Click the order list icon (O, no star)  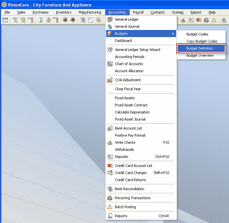(x=48, y=20)
